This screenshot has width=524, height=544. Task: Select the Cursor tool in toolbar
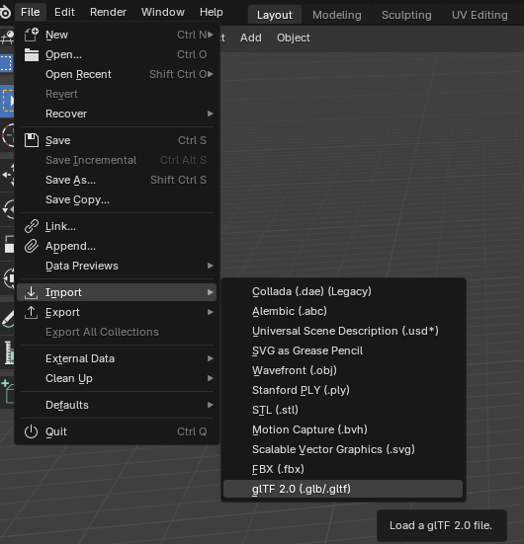click(x=8, y=135)
